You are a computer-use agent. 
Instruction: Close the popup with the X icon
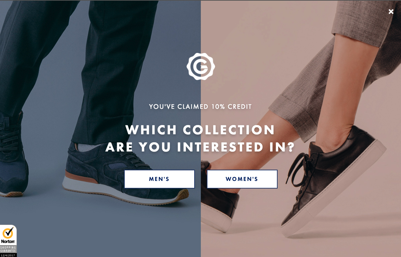click(x=391, y=12)
